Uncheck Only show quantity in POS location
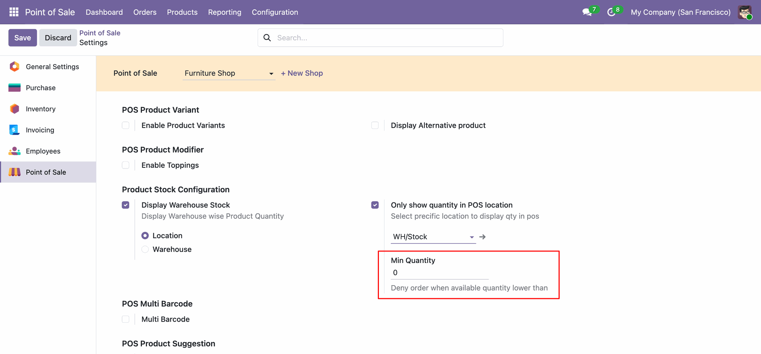This screenshot has width=761, height=354. point(375,205)
